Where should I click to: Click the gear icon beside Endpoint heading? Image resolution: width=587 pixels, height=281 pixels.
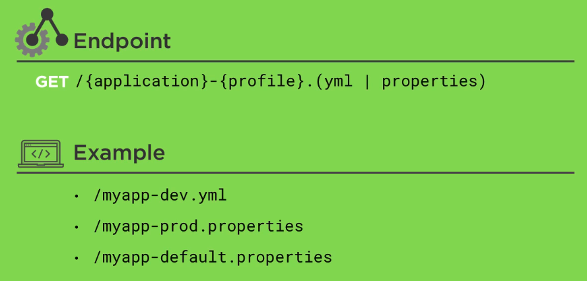(x=30, y=40)
